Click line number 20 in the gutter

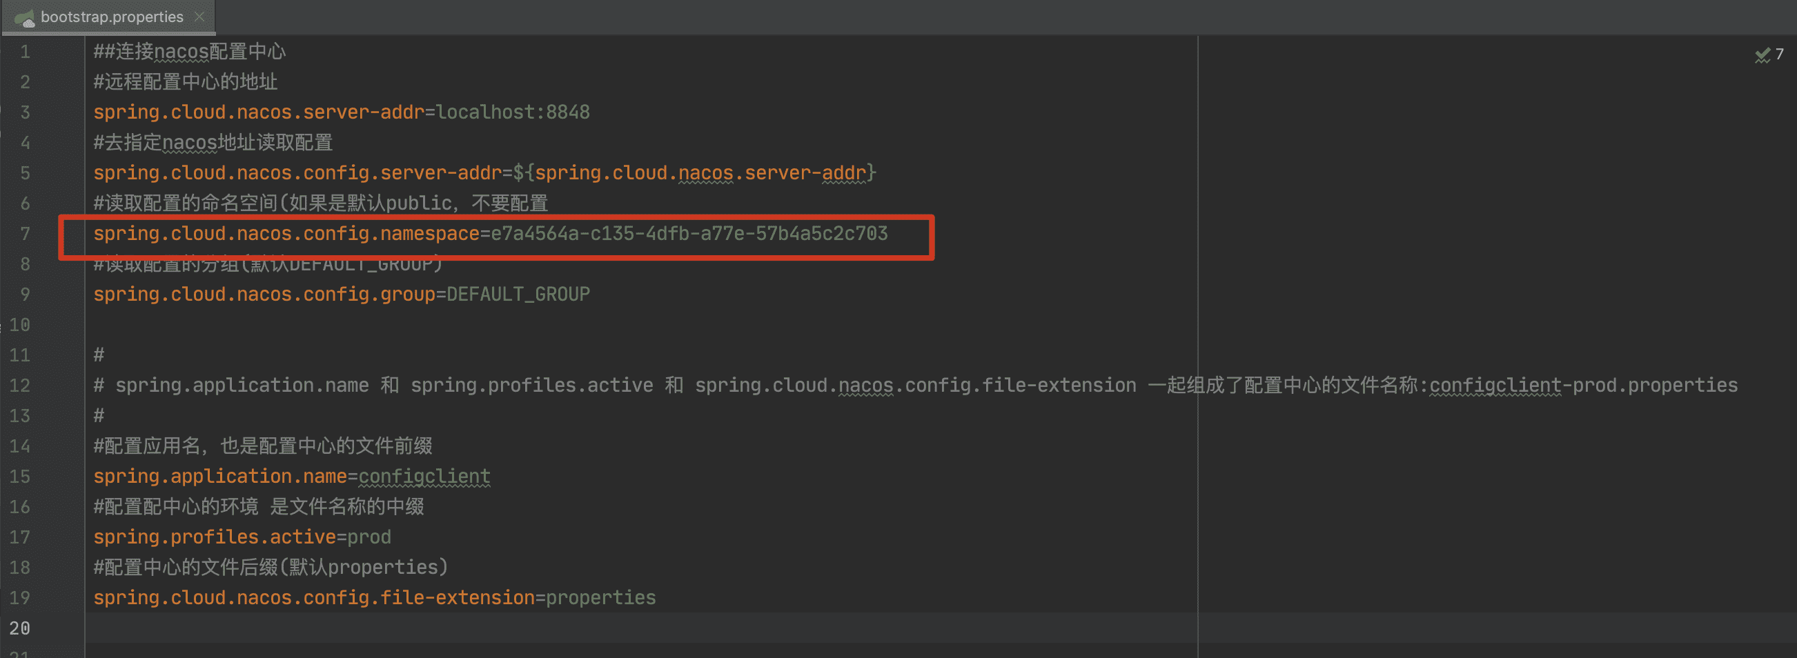tap(20, 628)
